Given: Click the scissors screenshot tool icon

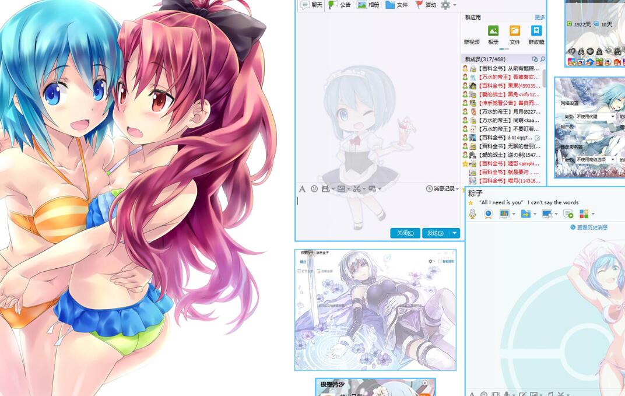Looking at the screenshot, I should click(x=356, y=188).
